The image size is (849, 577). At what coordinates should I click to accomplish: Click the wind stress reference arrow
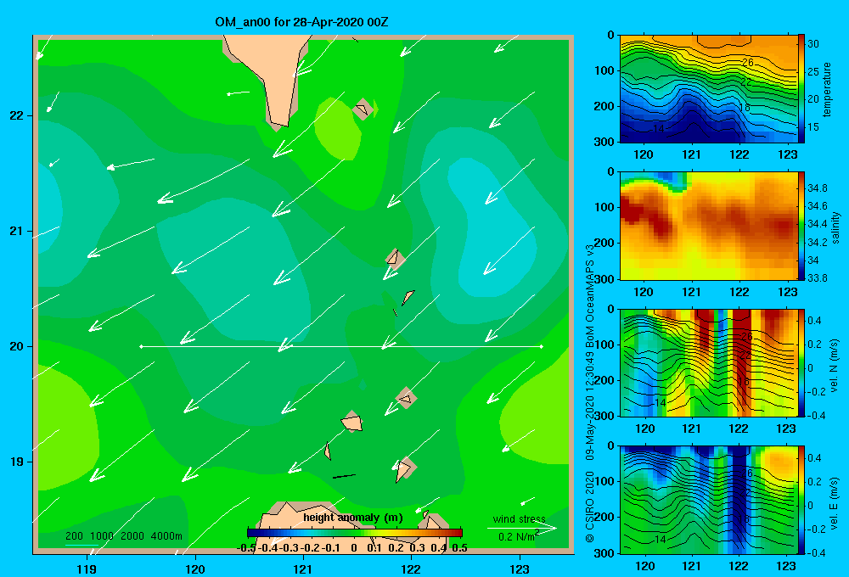(521, 529)
